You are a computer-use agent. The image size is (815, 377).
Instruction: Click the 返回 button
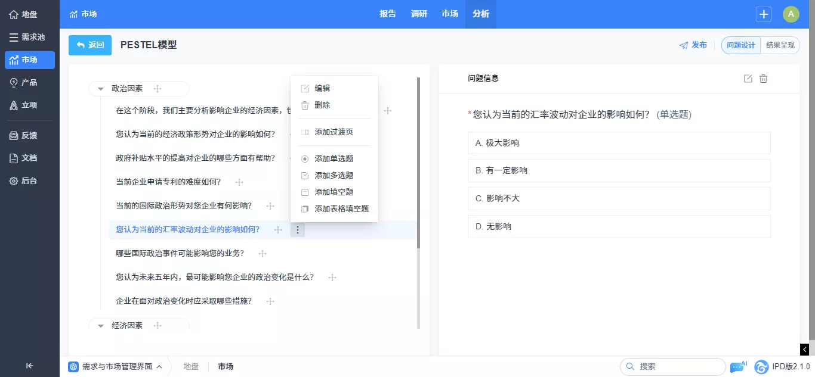pos(90,45)
